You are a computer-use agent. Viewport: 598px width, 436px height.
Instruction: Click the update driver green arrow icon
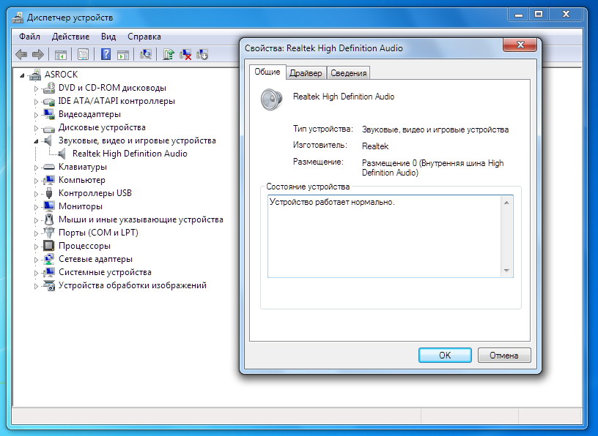point(169,54)
